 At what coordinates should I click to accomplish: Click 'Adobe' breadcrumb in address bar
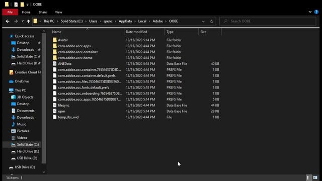157,21
